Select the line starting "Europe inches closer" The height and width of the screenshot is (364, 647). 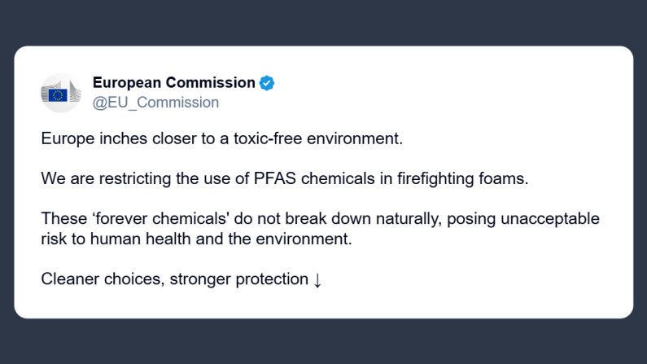(x=221, y=138)
